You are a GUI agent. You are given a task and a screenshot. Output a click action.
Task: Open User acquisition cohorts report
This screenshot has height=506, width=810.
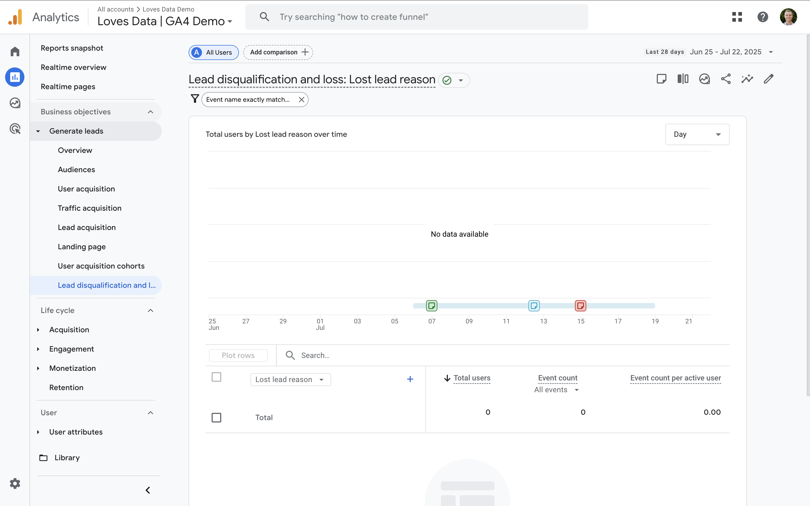tap(101, 266)
